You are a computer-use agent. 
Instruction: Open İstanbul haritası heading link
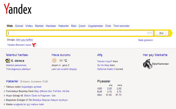17,55
